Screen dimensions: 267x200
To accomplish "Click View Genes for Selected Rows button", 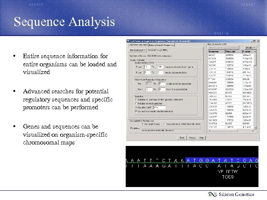I will (x=224, y=47).
